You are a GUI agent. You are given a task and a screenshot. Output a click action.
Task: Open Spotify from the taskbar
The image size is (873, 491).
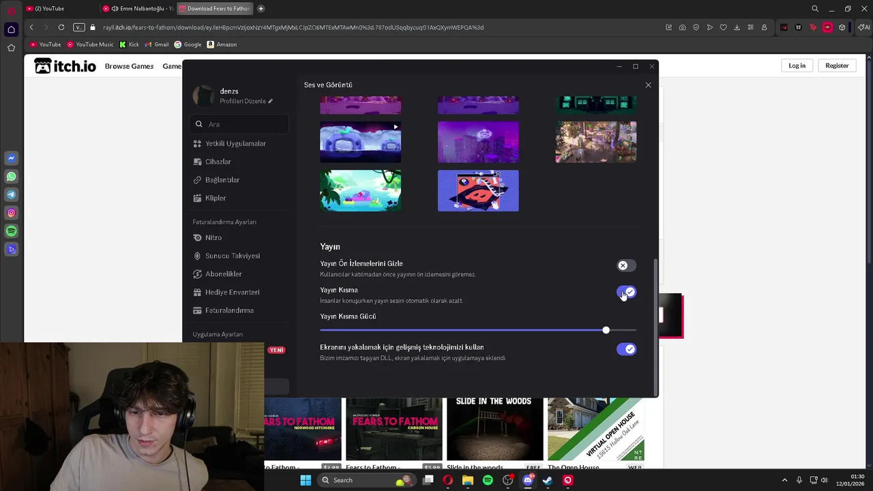488,480
